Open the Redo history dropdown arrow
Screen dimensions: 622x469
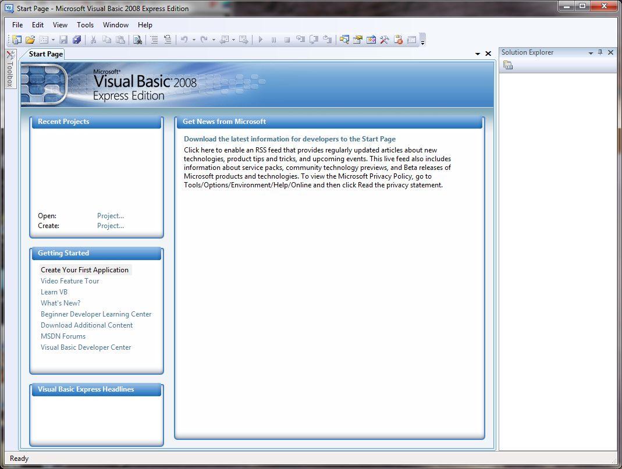pyautogui.click(x=214, y=40)
